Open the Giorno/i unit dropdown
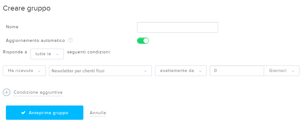Screen dimensions: 305x130 click(281, 71)
